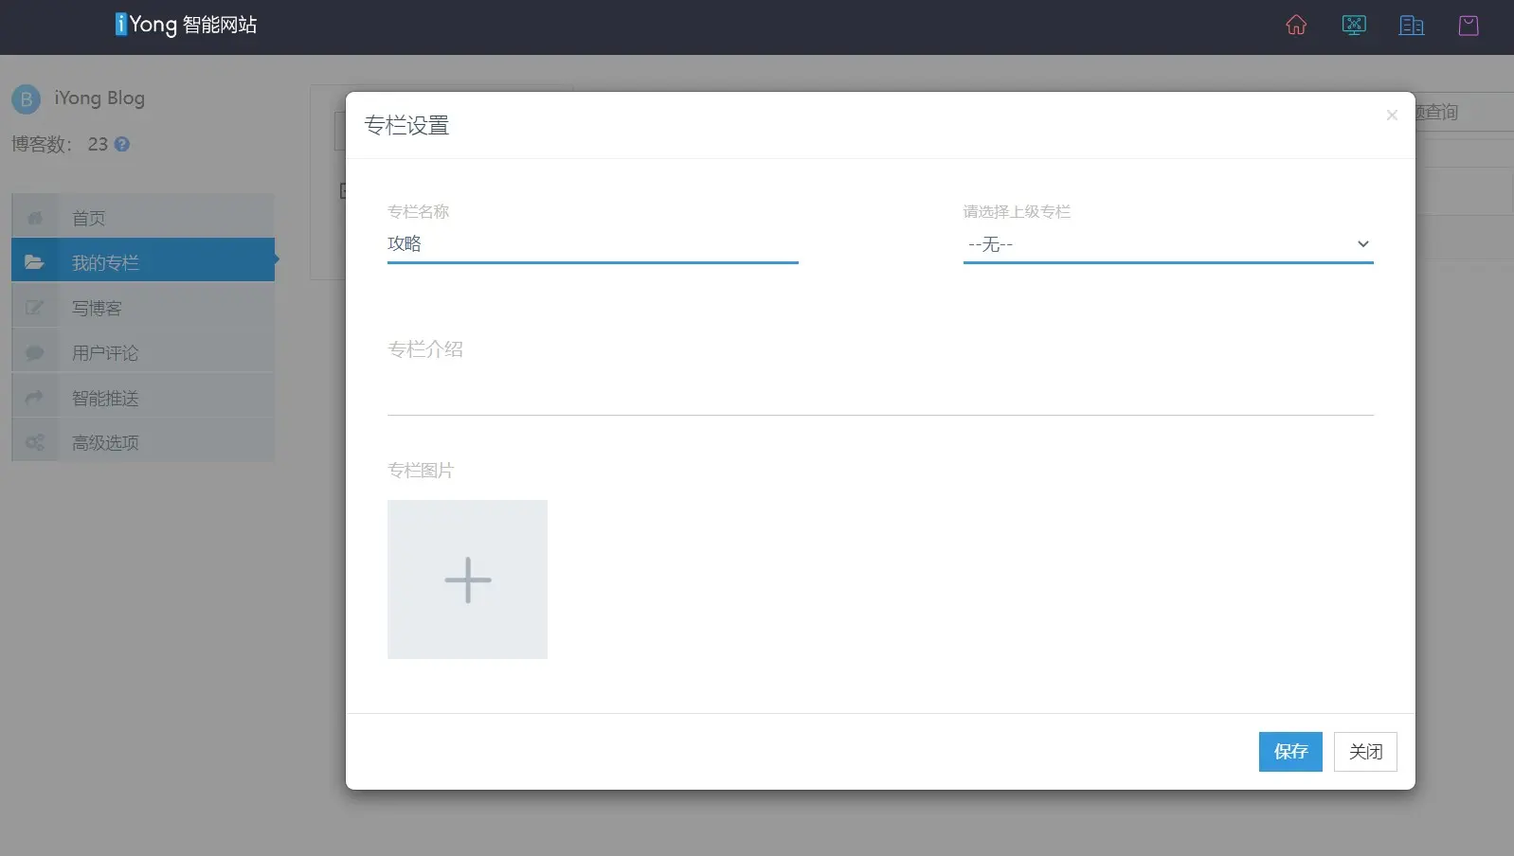
Task: Click the iYong 智能网站 logo
Action: (x=187, y=25)
